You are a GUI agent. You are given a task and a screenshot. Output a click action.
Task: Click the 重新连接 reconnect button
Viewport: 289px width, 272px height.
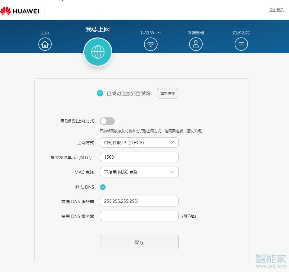(x=167, y=93)
